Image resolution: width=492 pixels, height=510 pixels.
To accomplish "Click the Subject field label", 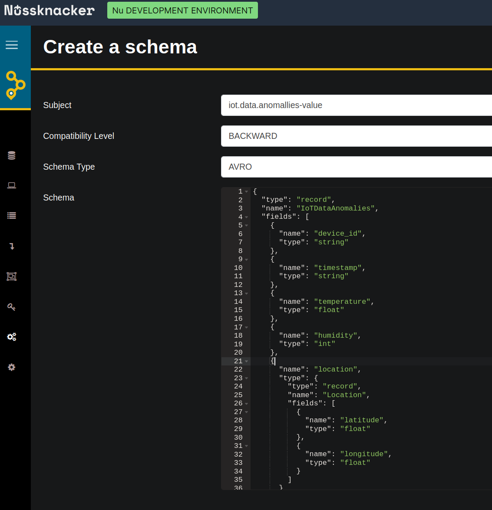I will pos(57,105).
